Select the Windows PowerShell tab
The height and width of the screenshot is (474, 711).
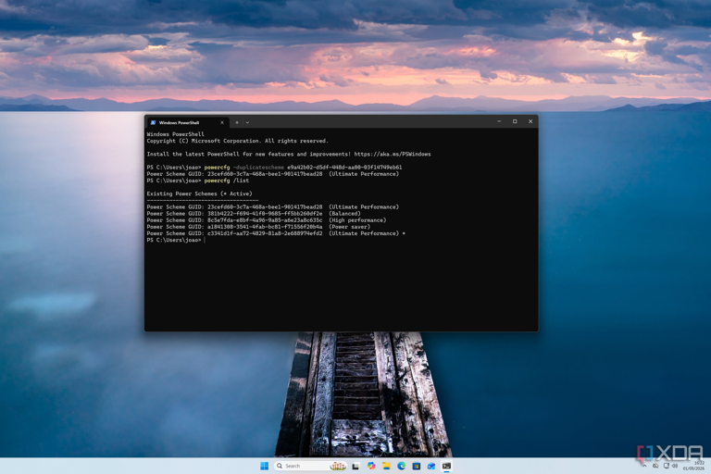pos(188,122)
